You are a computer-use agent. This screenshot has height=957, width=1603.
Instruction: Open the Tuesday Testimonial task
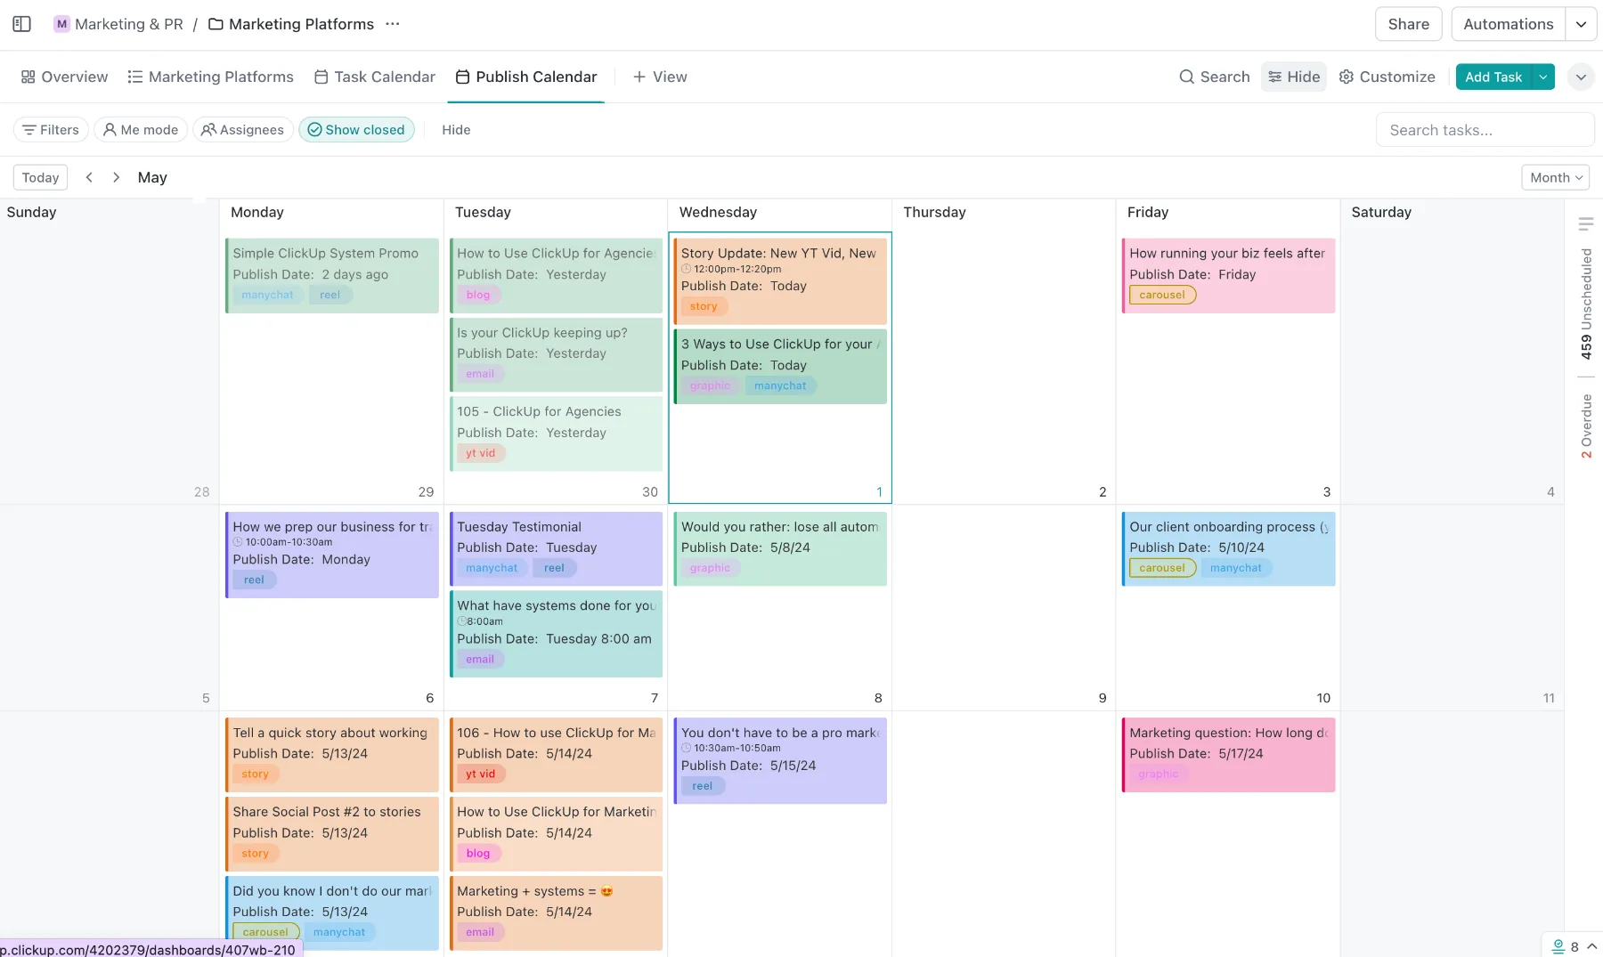click(557, 548)
